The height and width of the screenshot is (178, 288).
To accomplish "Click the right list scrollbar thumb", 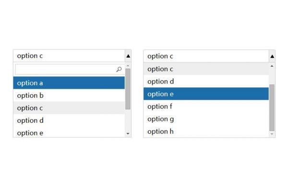I will pos(272,107).
